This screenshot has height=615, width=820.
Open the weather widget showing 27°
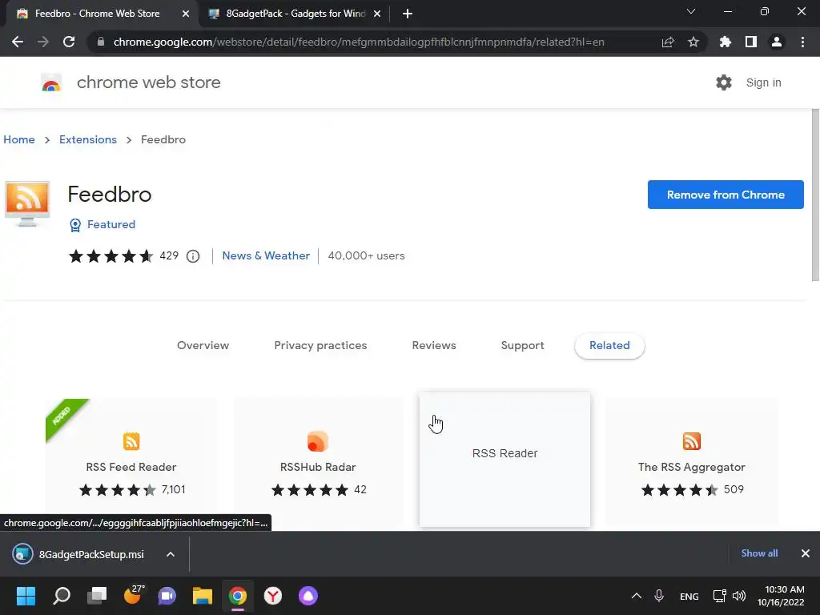tap(133, 595)
